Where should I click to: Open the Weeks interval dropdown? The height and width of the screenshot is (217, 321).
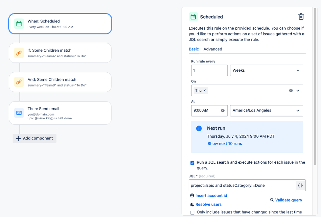click(x=267, y=70)
